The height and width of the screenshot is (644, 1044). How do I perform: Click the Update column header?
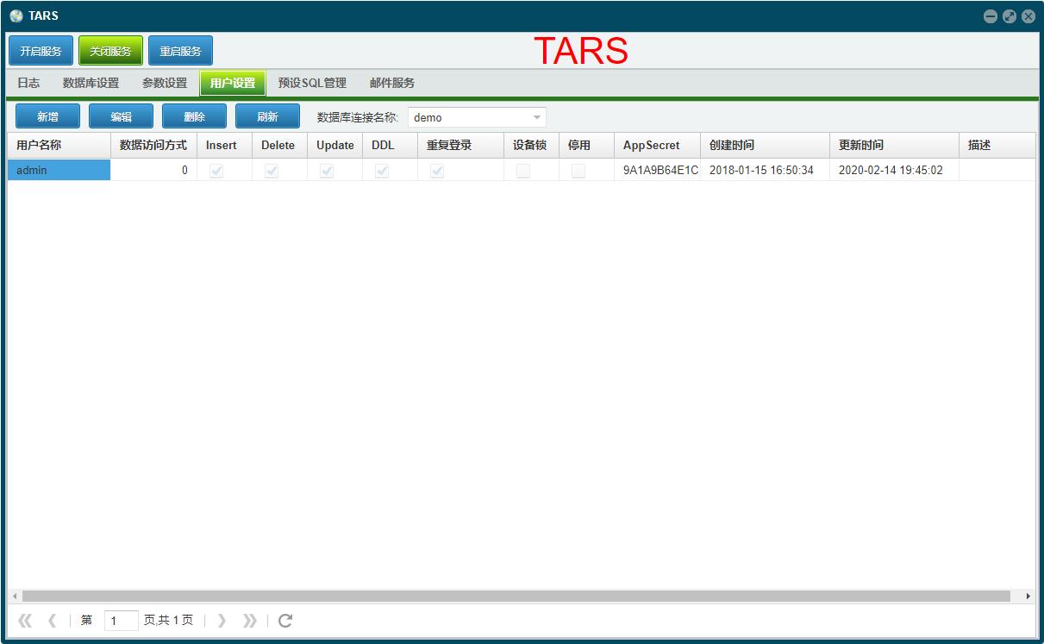point(334,145)
